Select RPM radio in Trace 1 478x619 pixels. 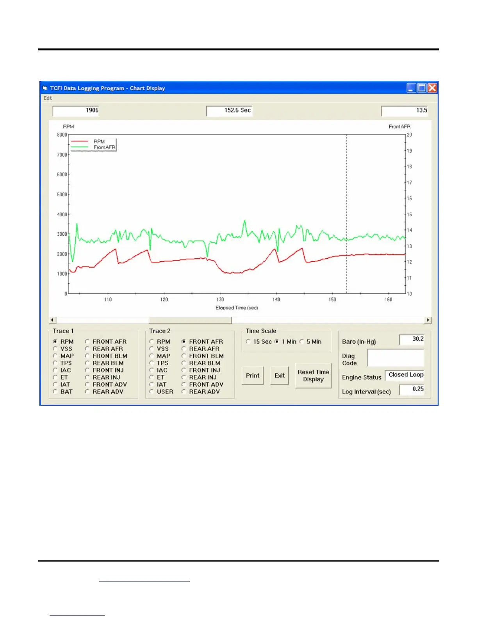pos(55,342)
